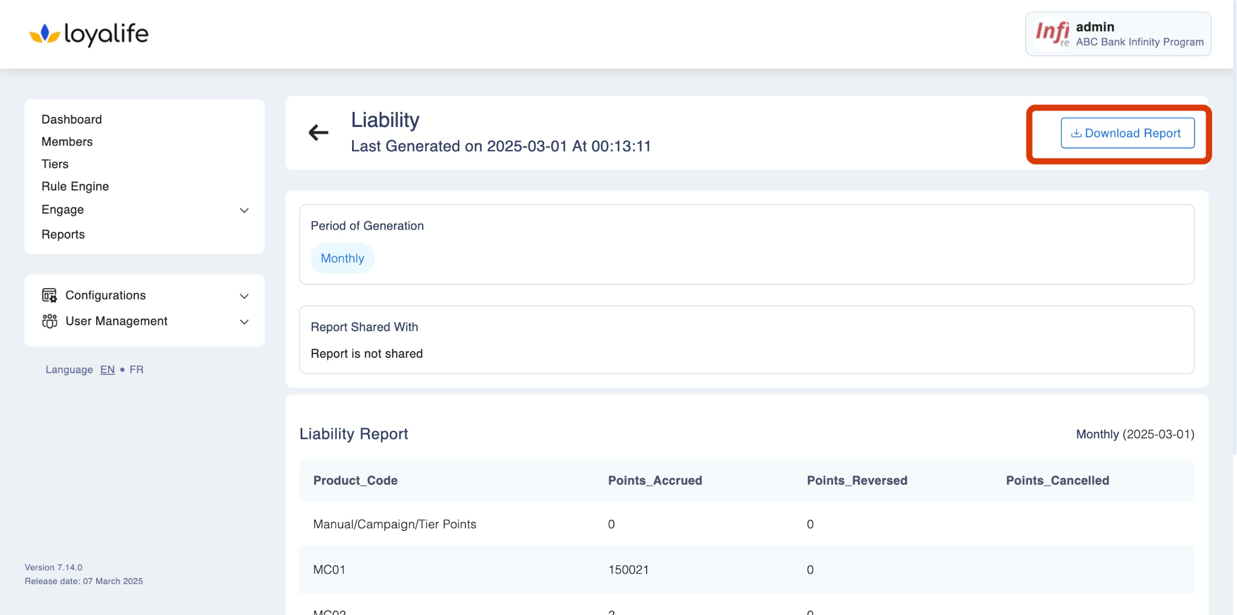
Task: Open the Dashboard page
Action: pyautogui.click(x=71, y=119)
